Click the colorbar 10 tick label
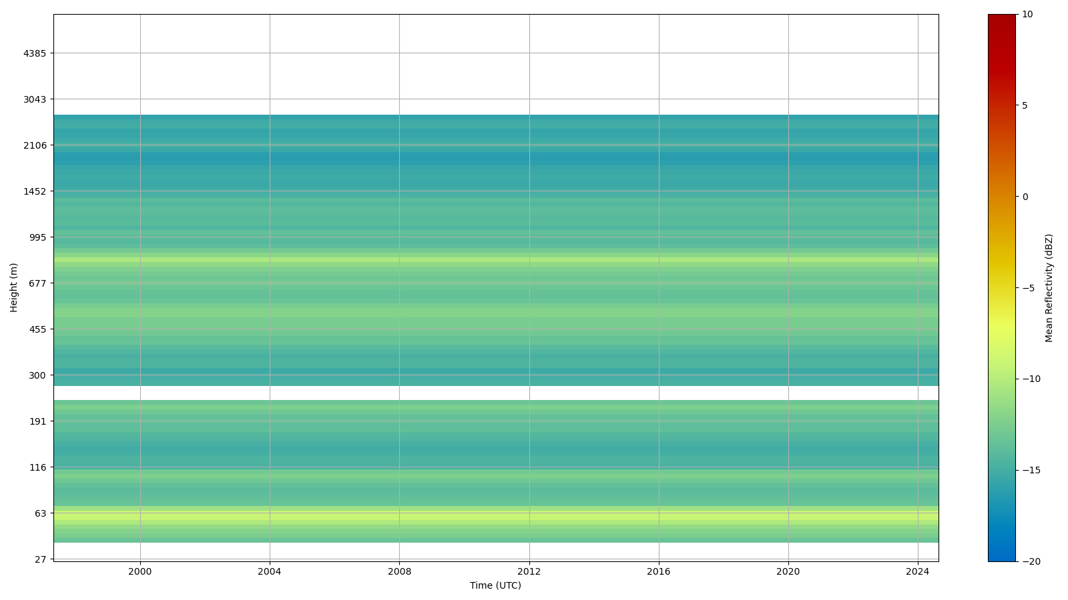 tap(1027, 14)
